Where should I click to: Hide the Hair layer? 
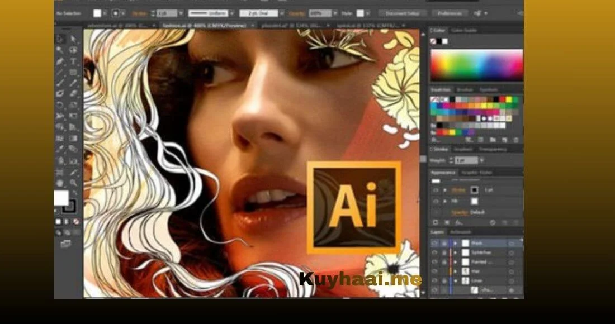click(434, 271)
